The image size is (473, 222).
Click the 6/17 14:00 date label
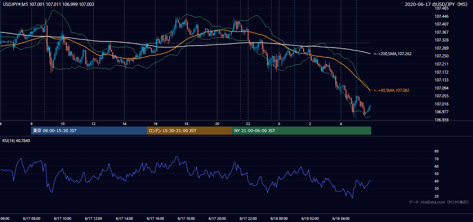124,219
